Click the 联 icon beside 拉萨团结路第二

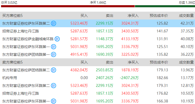pos(54,70)
